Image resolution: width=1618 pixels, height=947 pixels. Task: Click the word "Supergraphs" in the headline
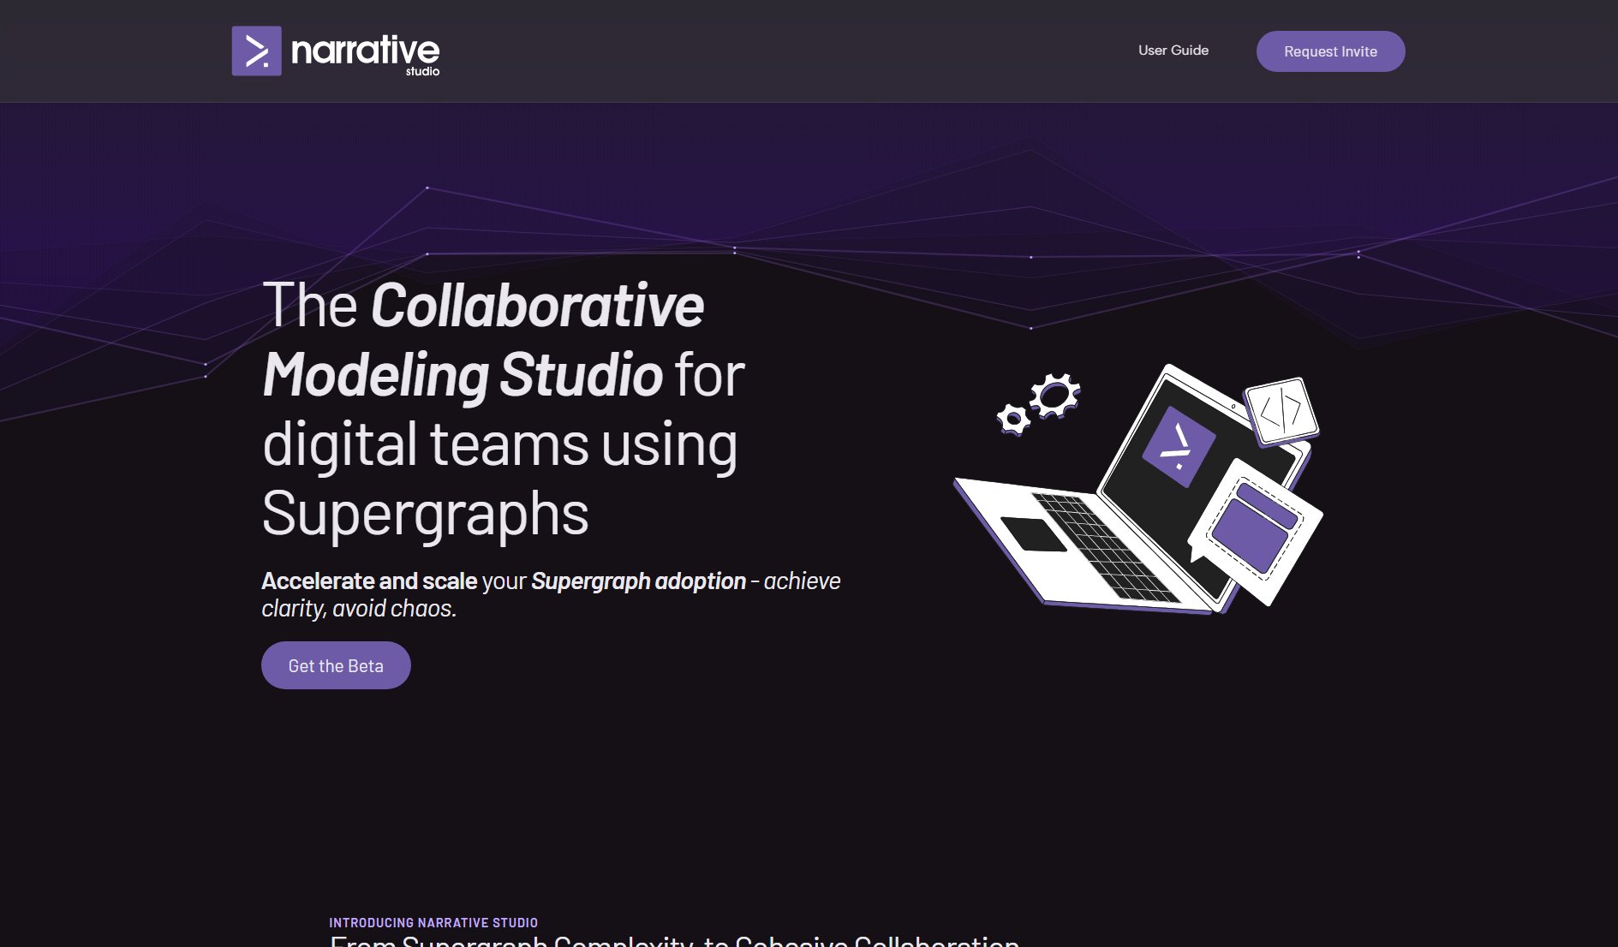coord(425,514)
